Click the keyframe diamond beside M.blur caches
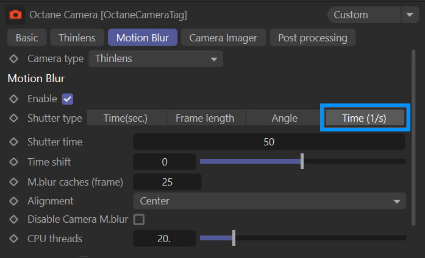 [14, 181]
